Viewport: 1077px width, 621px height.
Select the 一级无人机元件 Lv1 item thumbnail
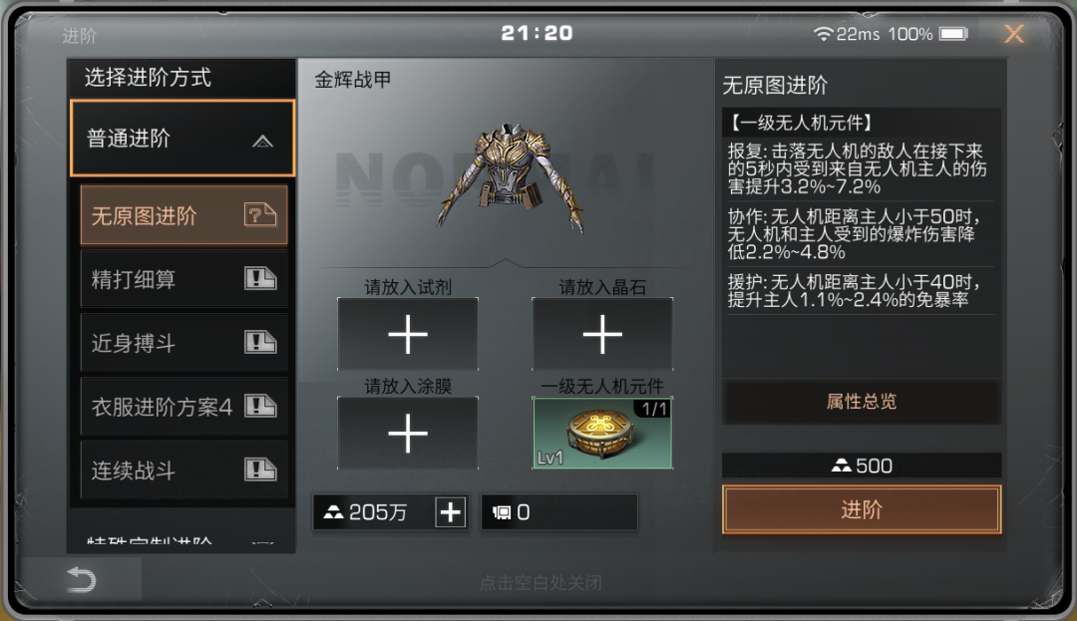pos(602,434)
